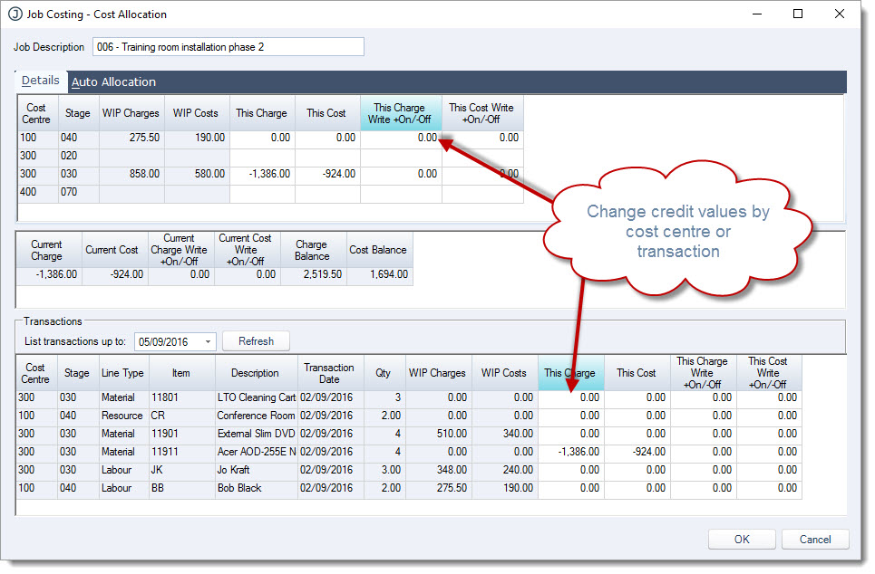The image size is (875, 574).
Task: Select the 190.00 WIP Costs cell in upper grid
Action: (197, 138)
